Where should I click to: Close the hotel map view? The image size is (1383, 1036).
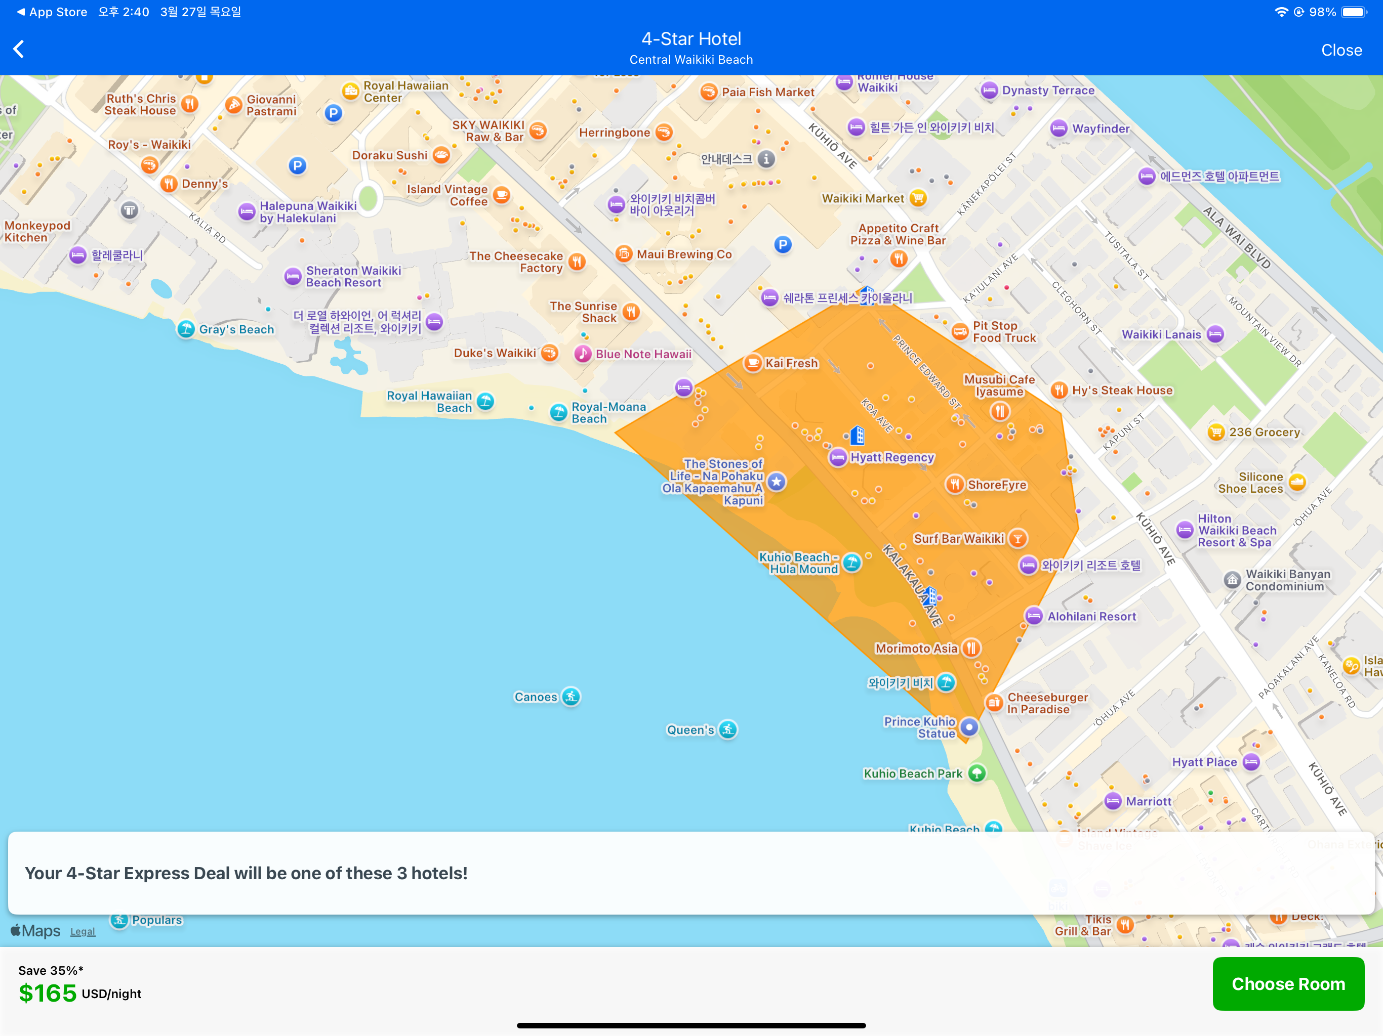click(x=1341, y=50)
